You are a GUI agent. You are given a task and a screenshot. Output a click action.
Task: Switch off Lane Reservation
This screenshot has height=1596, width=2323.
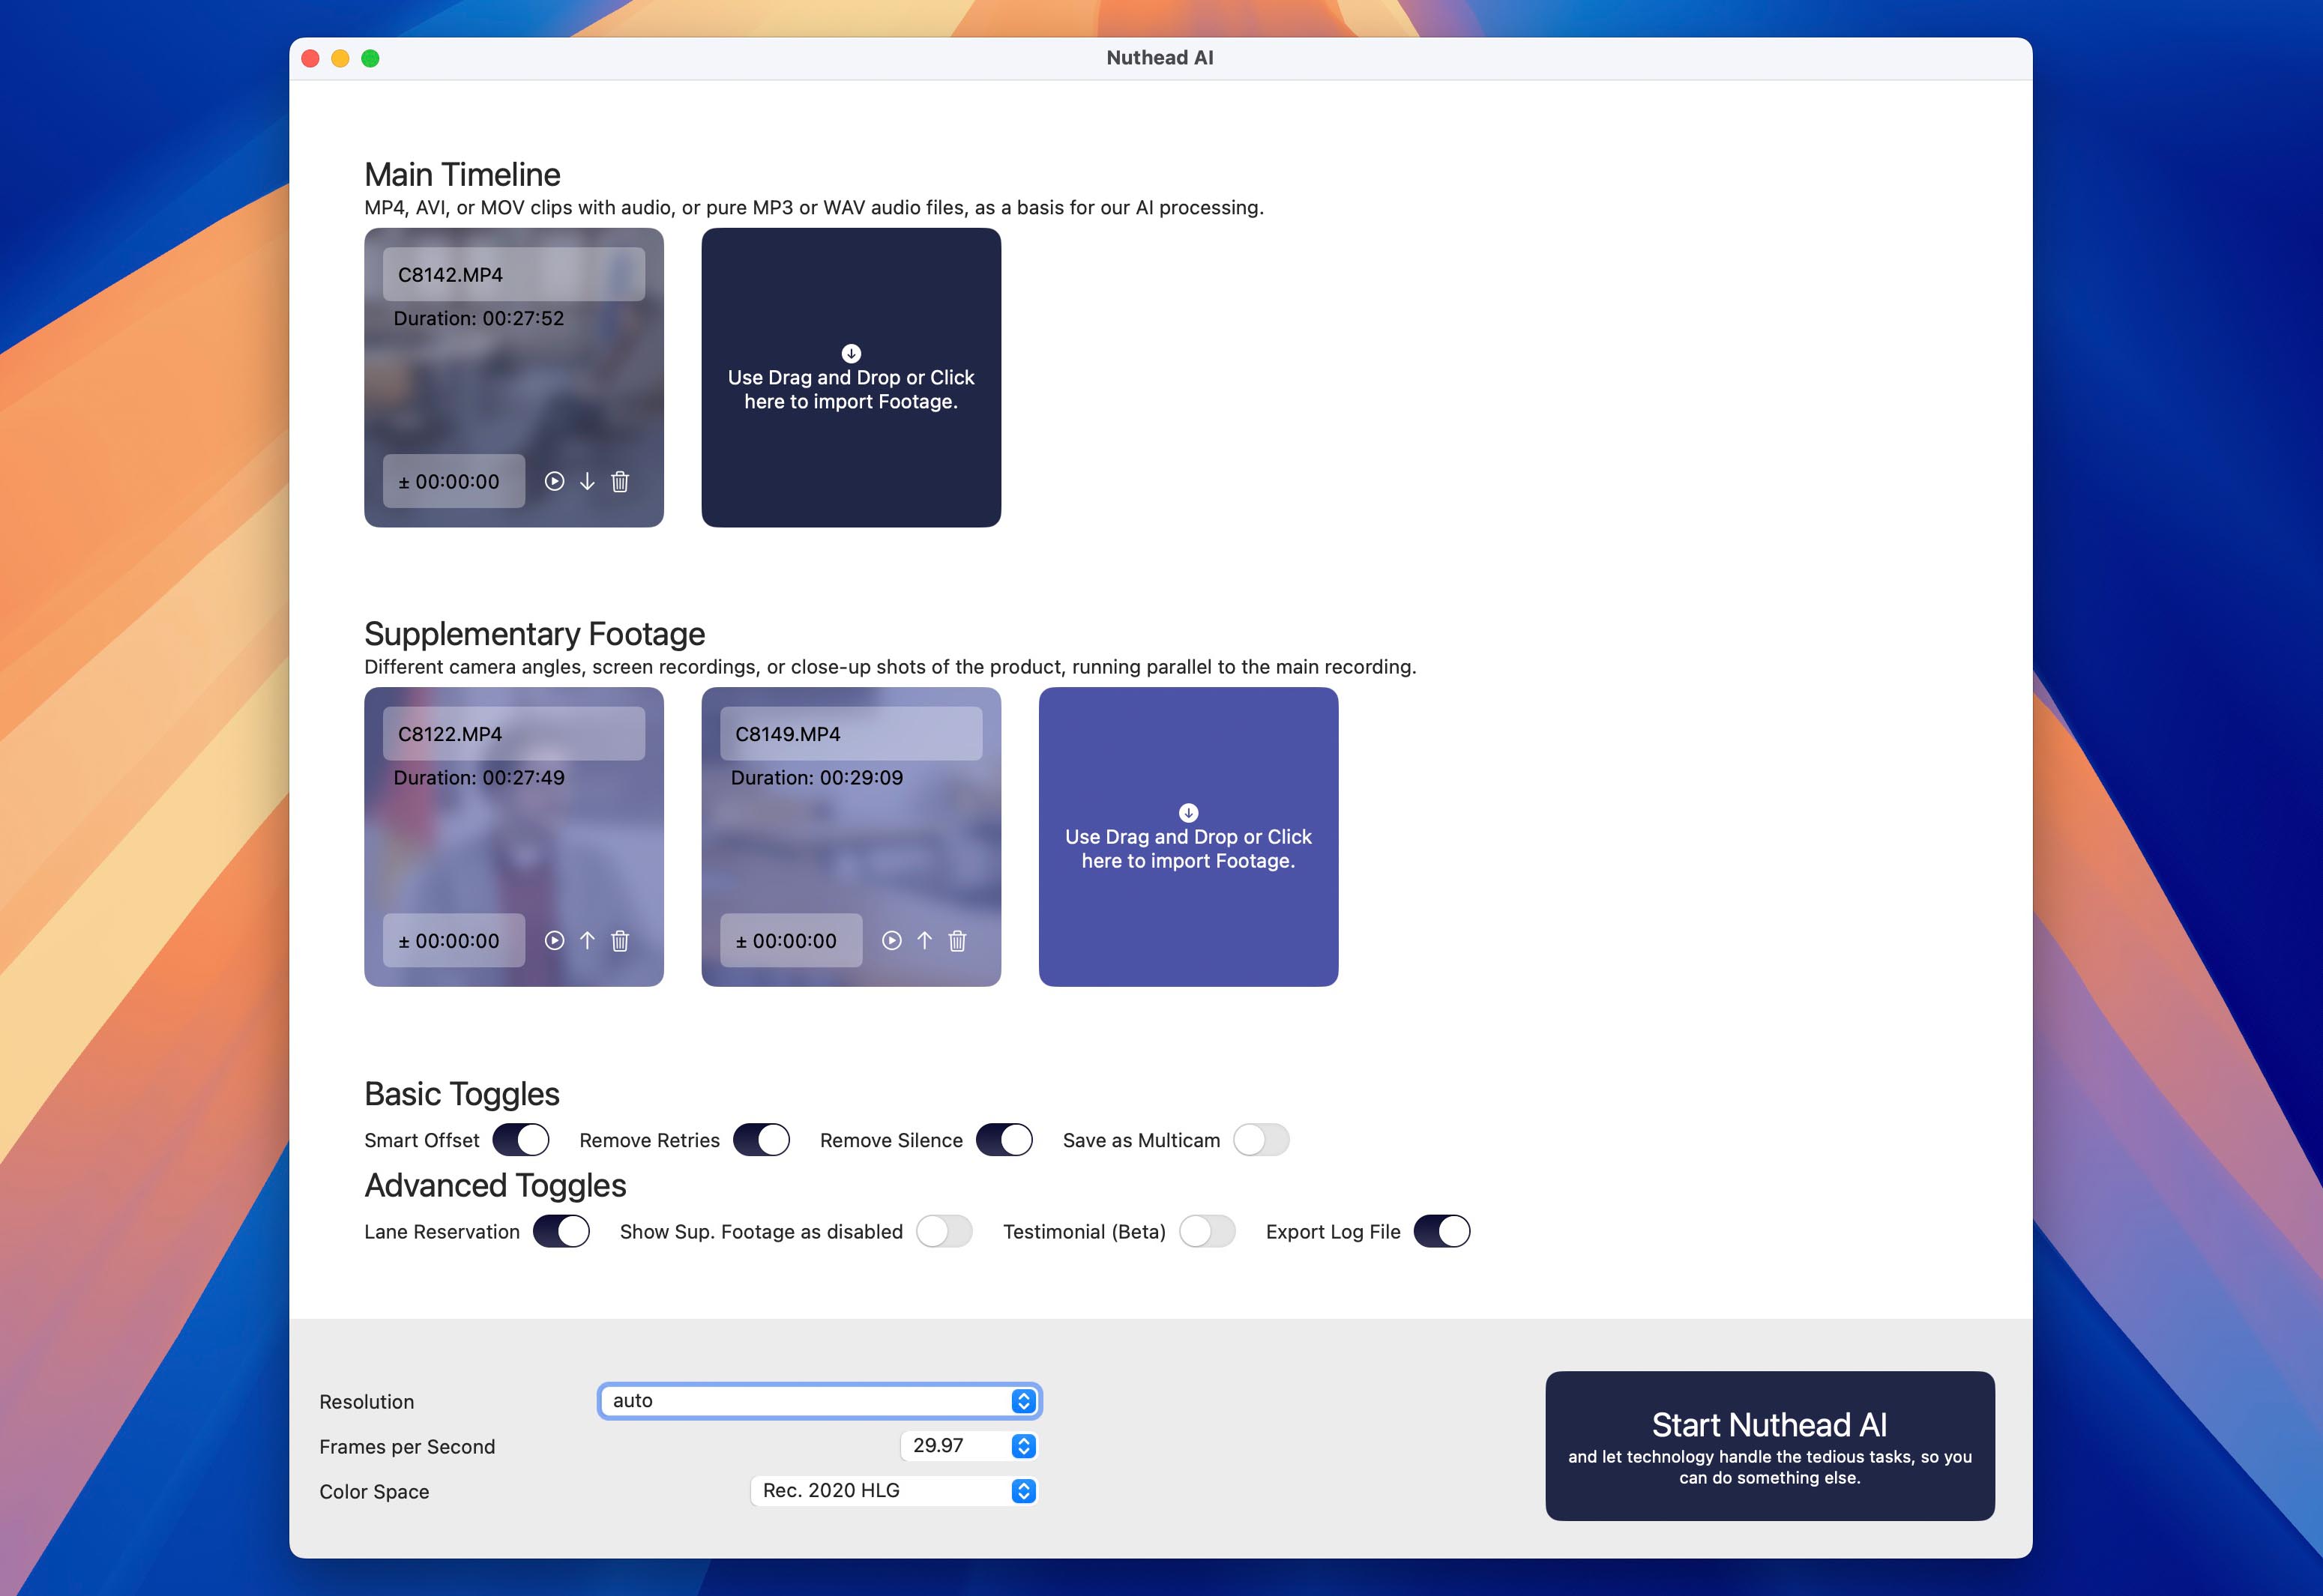pyautogui.click(x=561, y=1231)
